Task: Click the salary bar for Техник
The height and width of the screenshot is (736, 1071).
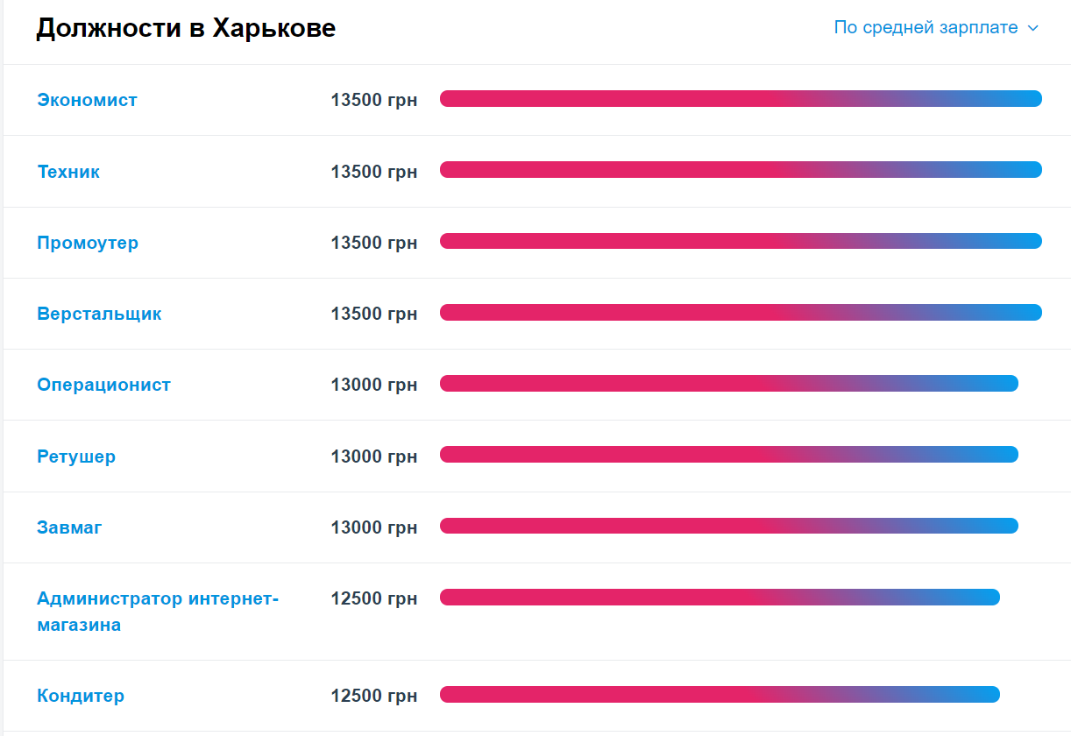Action: (741, 170)
